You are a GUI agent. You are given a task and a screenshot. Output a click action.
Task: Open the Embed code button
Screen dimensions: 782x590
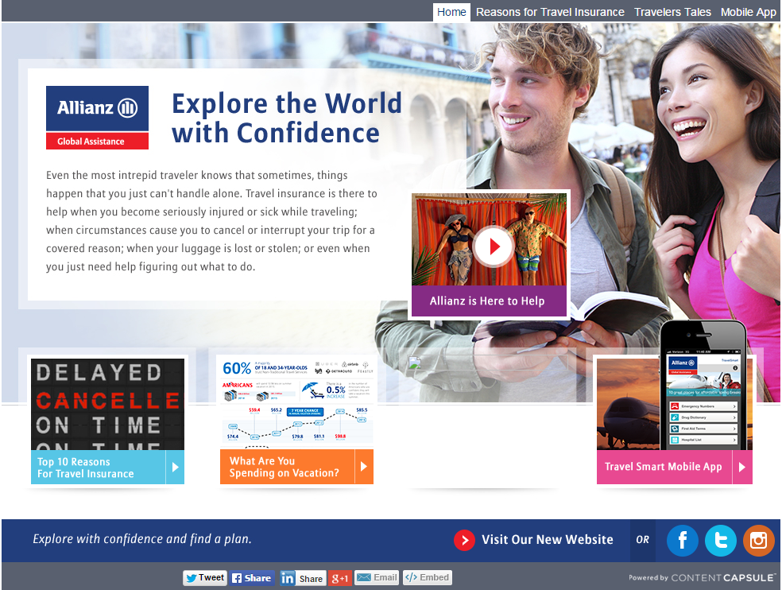[427, 578]
